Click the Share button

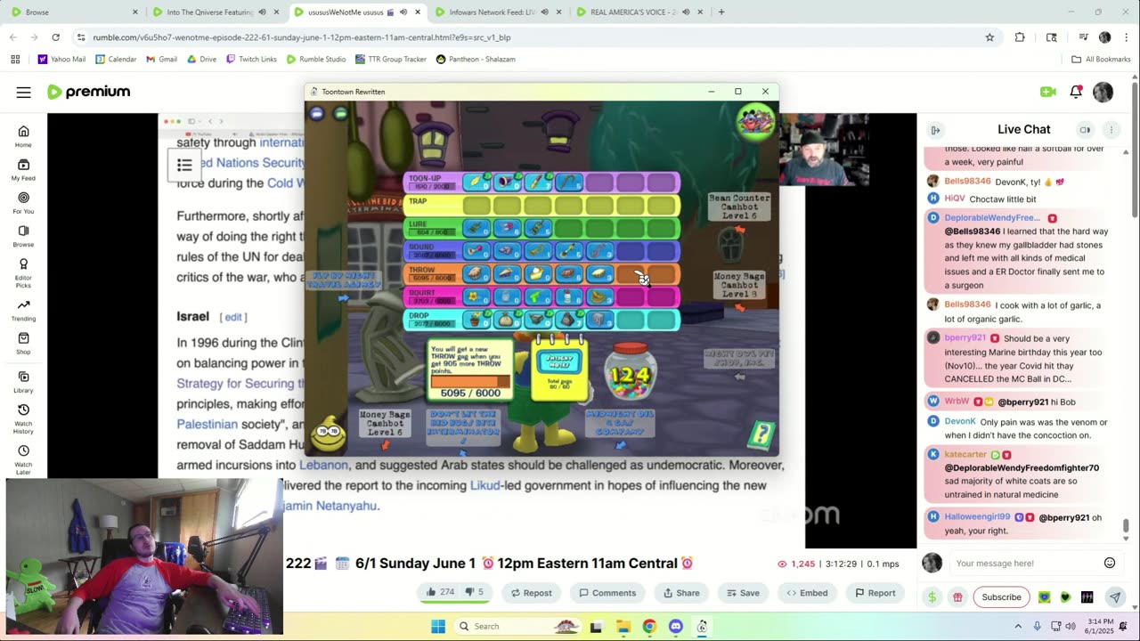pos(681,593)
